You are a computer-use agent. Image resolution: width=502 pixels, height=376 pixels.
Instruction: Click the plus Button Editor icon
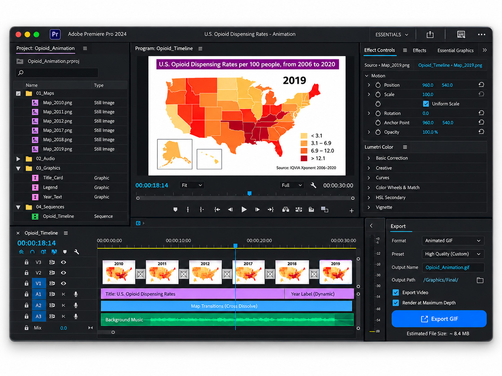(351, 211)
